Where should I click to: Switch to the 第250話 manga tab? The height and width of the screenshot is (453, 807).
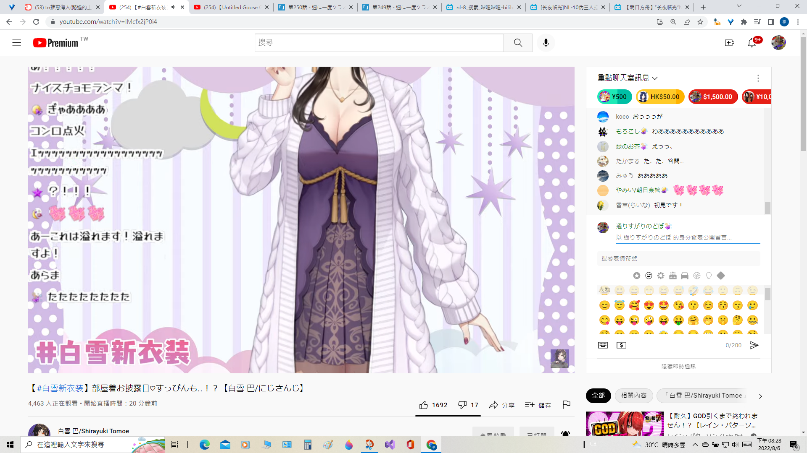point(315,7)
